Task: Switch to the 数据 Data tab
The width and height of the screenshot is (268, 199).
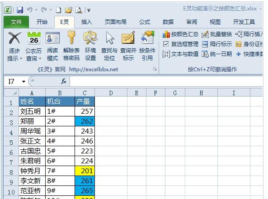Action: [168, 22]
